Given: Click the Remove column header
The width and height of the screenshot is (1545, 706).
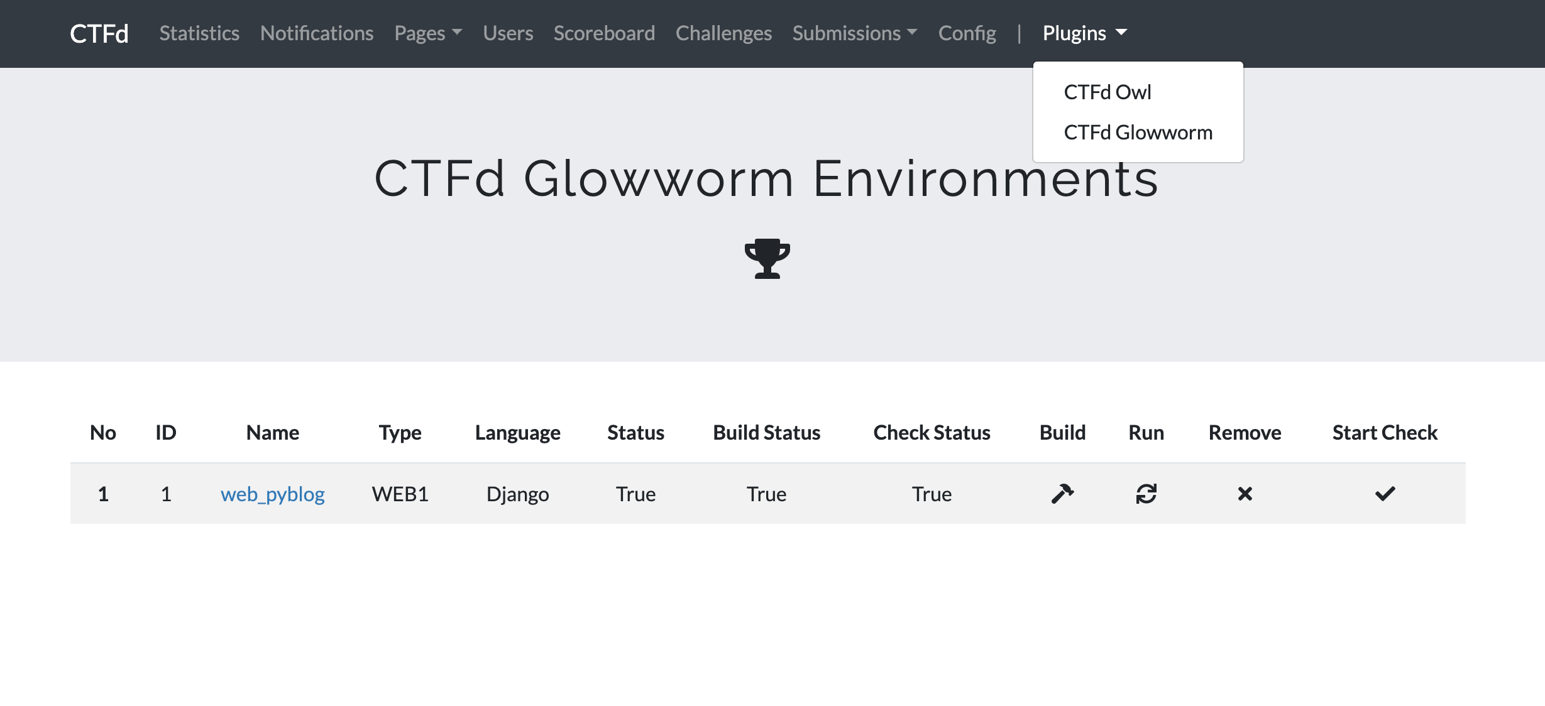Looking at the screenshot, I should coord(1245,432).
